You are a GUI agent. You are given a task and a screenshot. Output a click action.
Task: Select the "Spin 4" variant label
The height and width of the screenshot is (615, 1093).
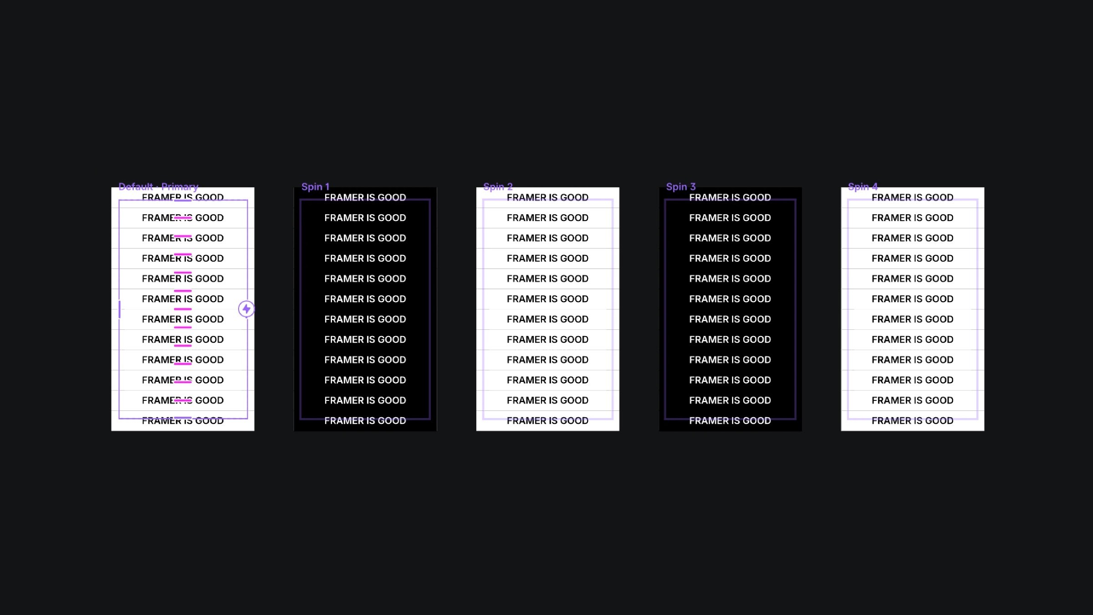click(x=863, y=186)
